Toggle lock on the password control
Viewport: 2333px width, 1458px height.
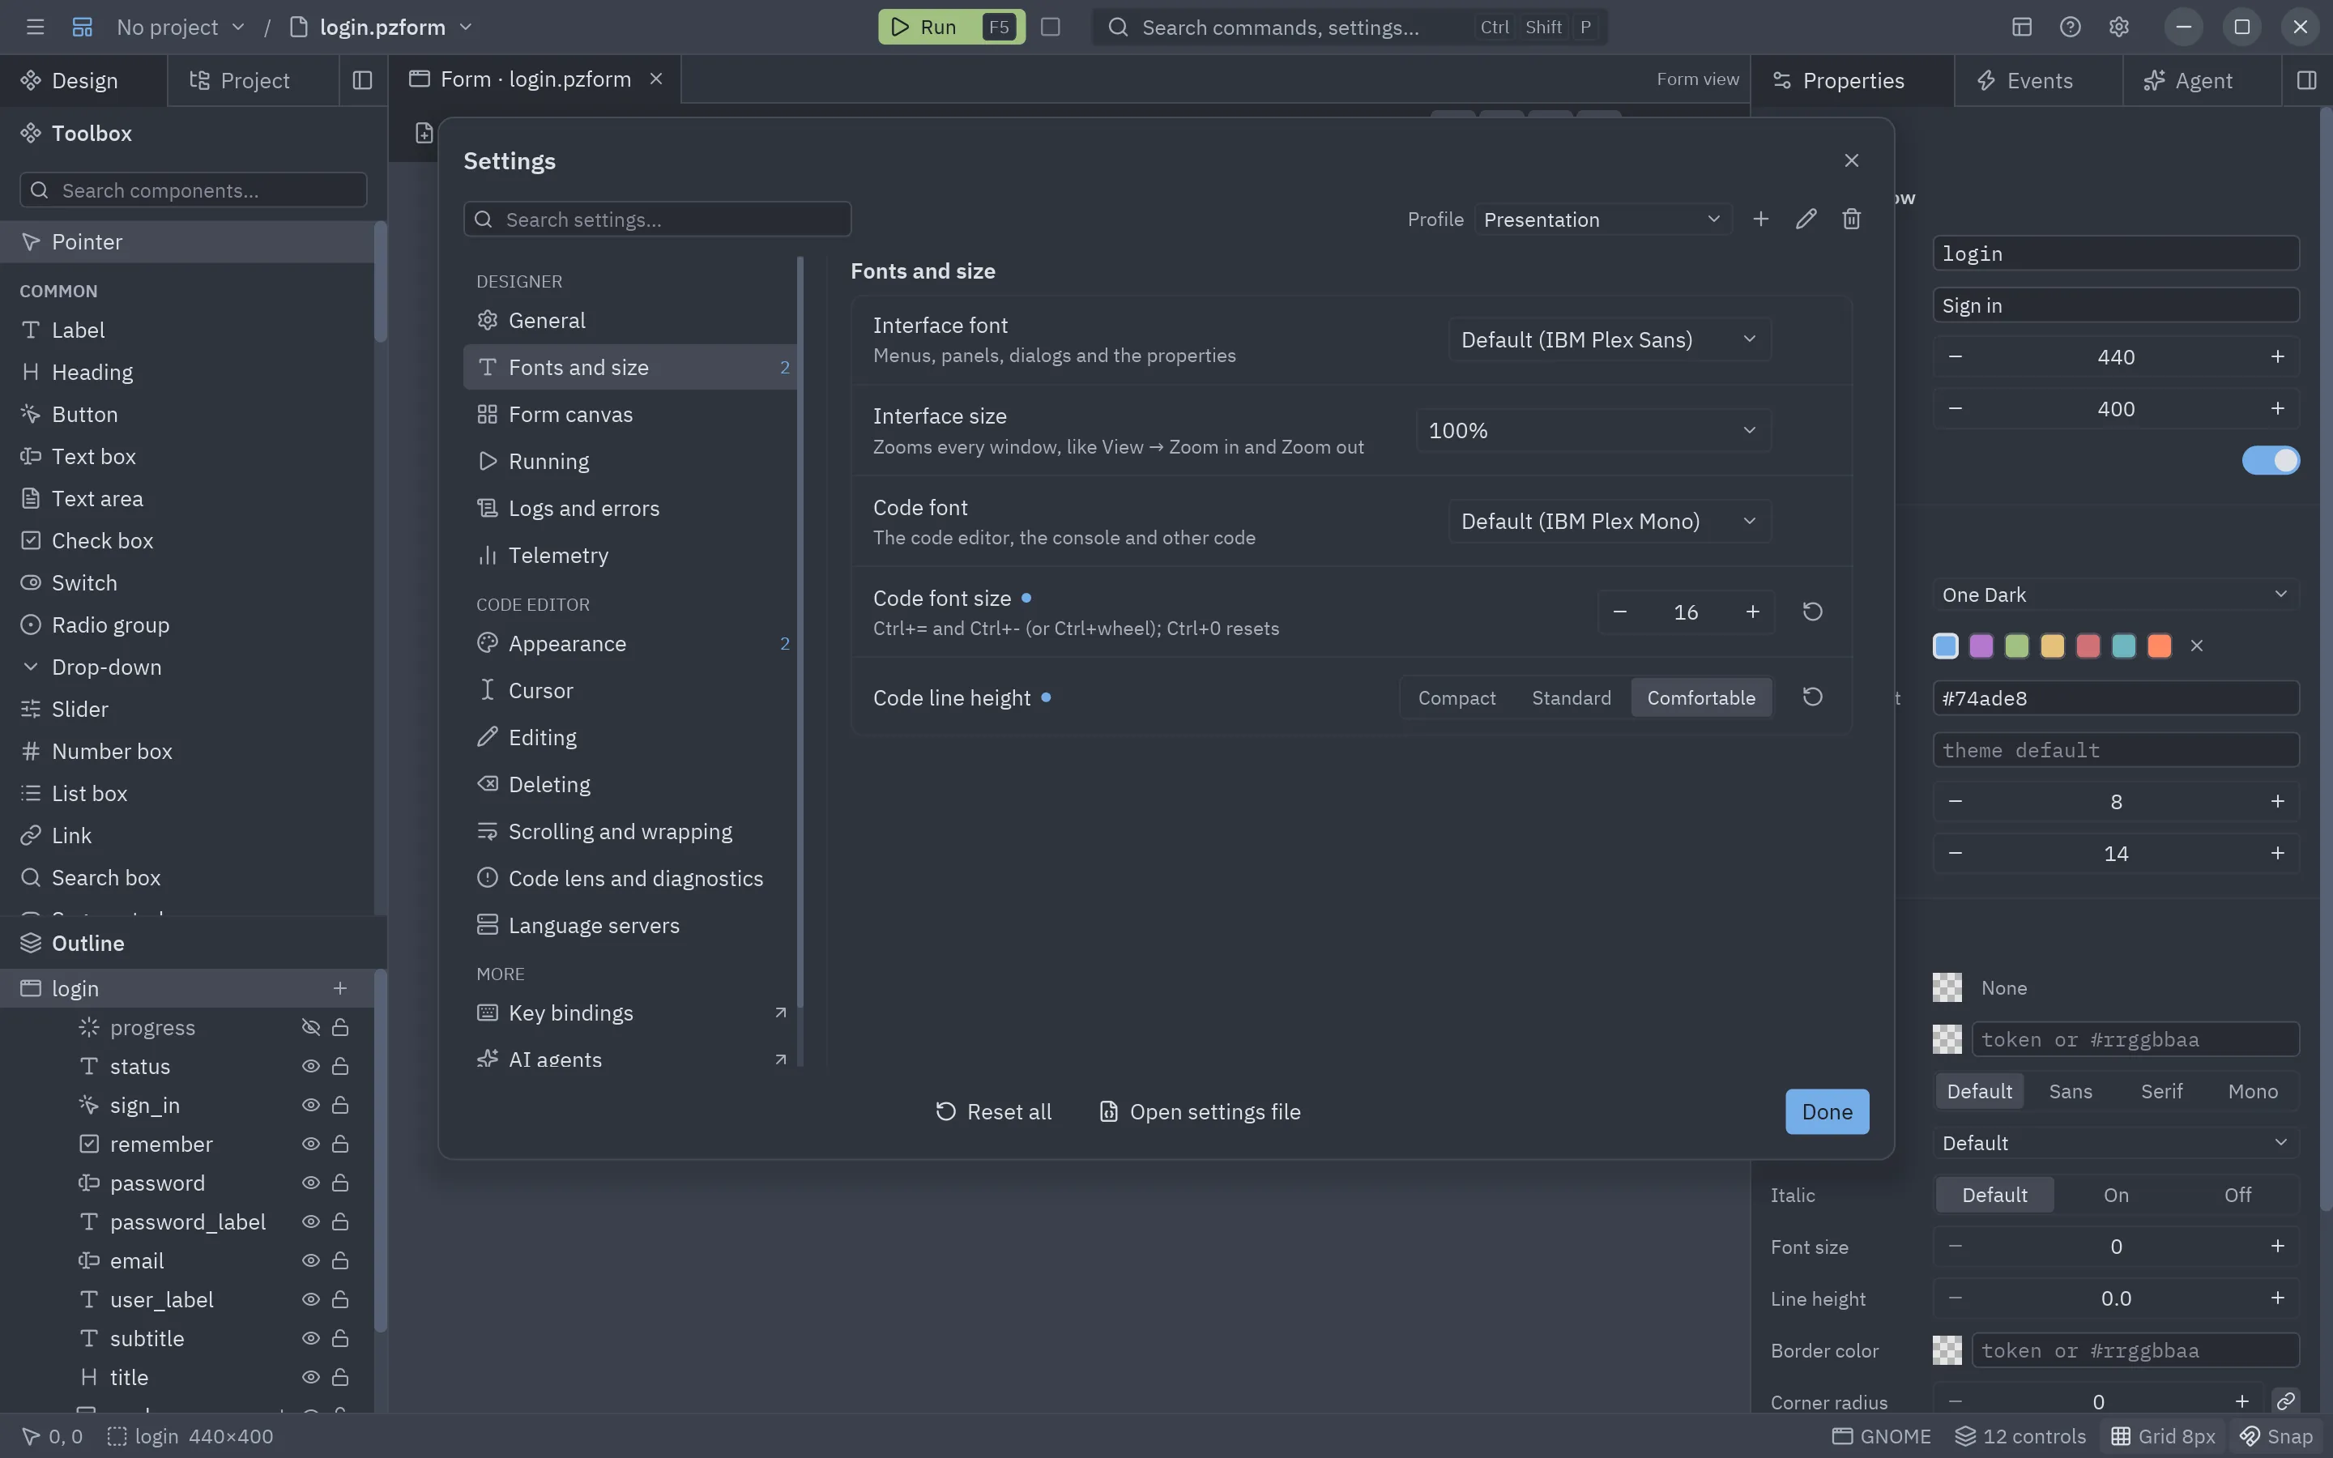340,1183
